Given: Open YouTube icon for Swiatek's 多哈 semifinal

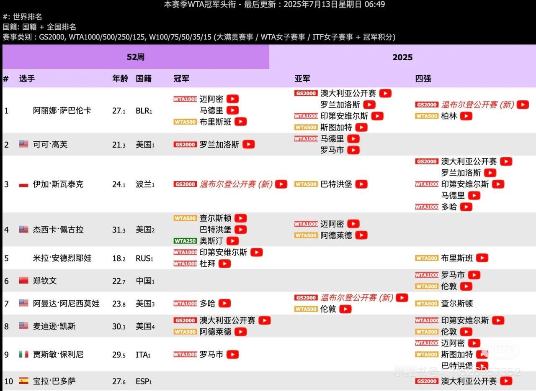Looking at the screenshot, I should (466, 207).
